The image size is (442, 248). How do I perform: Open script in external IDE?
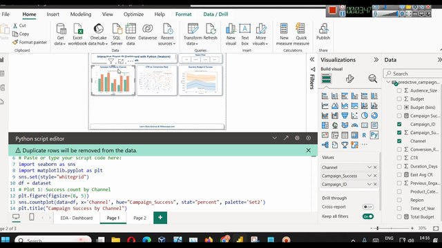click(286, 138)
